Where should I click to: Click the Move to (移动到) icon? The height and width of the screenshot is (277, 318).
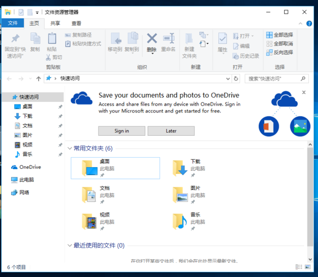(116, 38)
